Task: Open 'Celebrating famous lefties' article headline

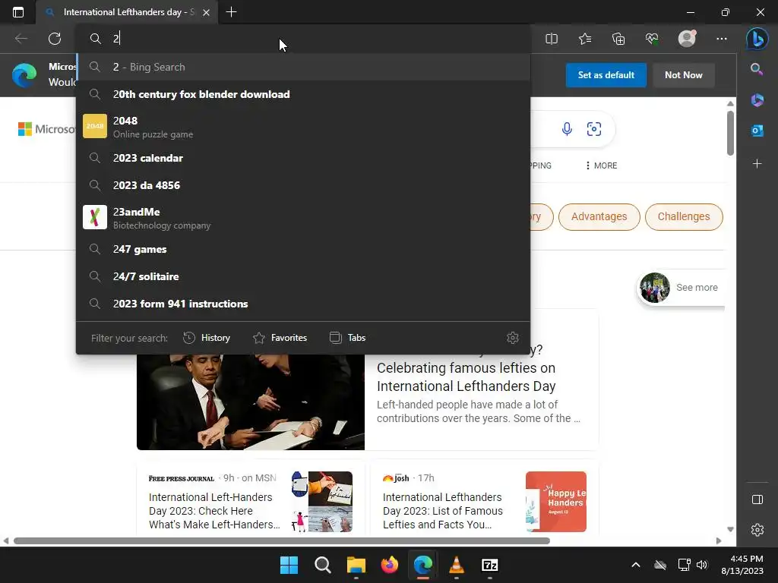Action: pyautogui.click(x=466, y=377)
